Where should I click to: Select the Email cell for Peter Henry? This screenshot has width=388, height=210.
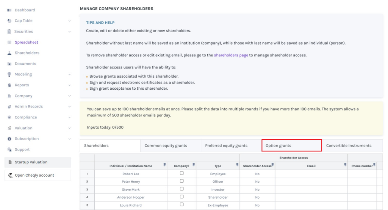click(x=311, y=182)
